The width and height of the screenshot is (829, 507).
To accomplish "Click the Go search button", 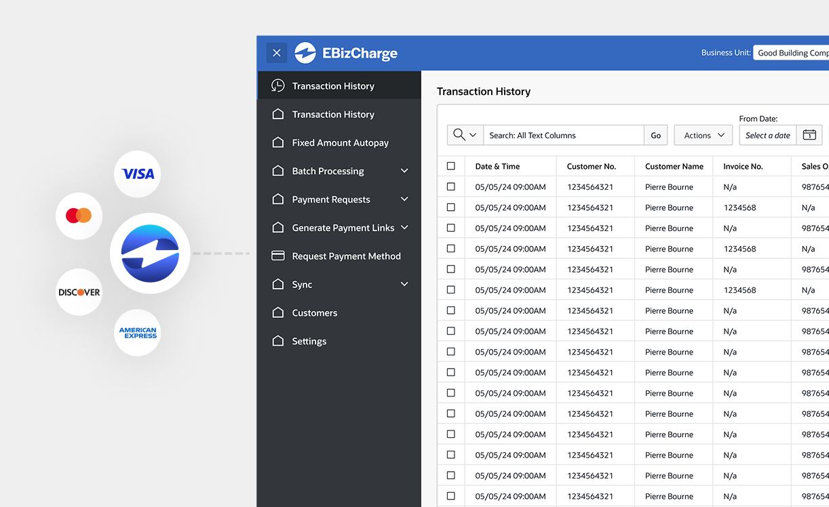I will [655, 135].
